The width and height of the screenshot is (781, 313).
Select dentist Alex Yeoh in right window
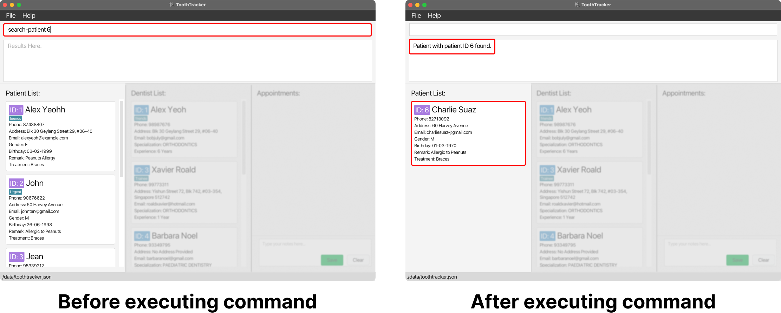tap(574, 110)
